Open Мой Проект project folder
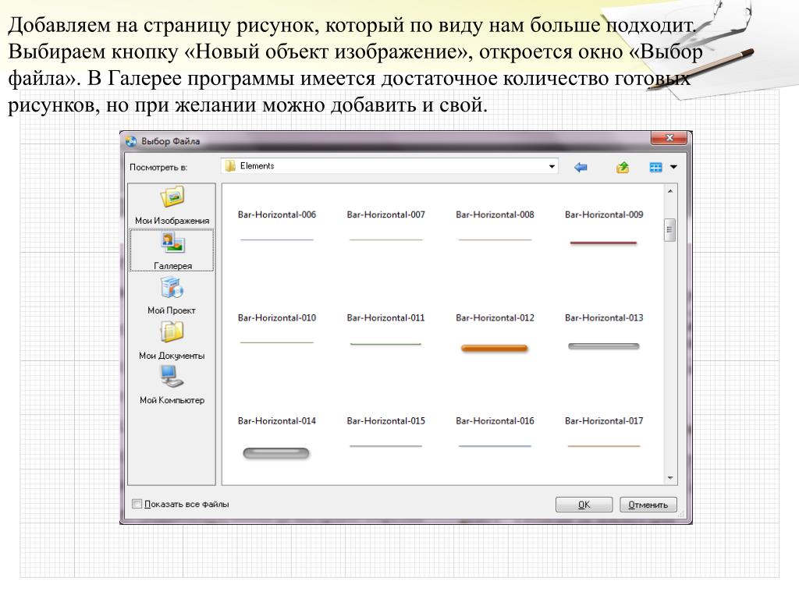799x599 pixels. (x=172, y=296)
